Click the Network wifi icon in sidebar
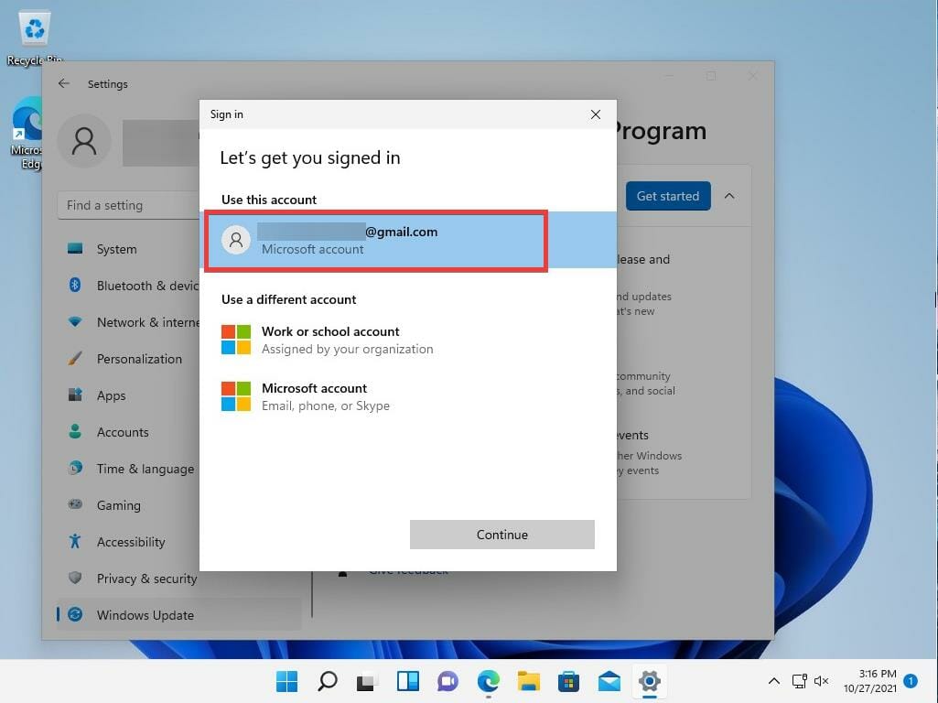This screenshot has height=703, width=938. coord(75,322)
